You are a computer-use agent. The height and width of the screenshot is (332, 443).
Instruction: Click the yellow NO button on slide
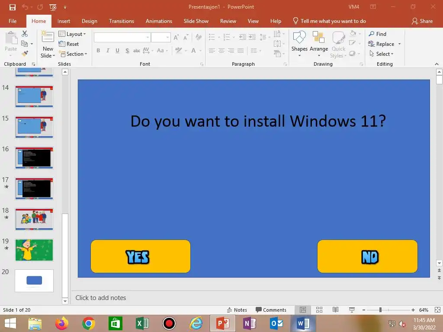pyautogui.click(x=367, y=256)
